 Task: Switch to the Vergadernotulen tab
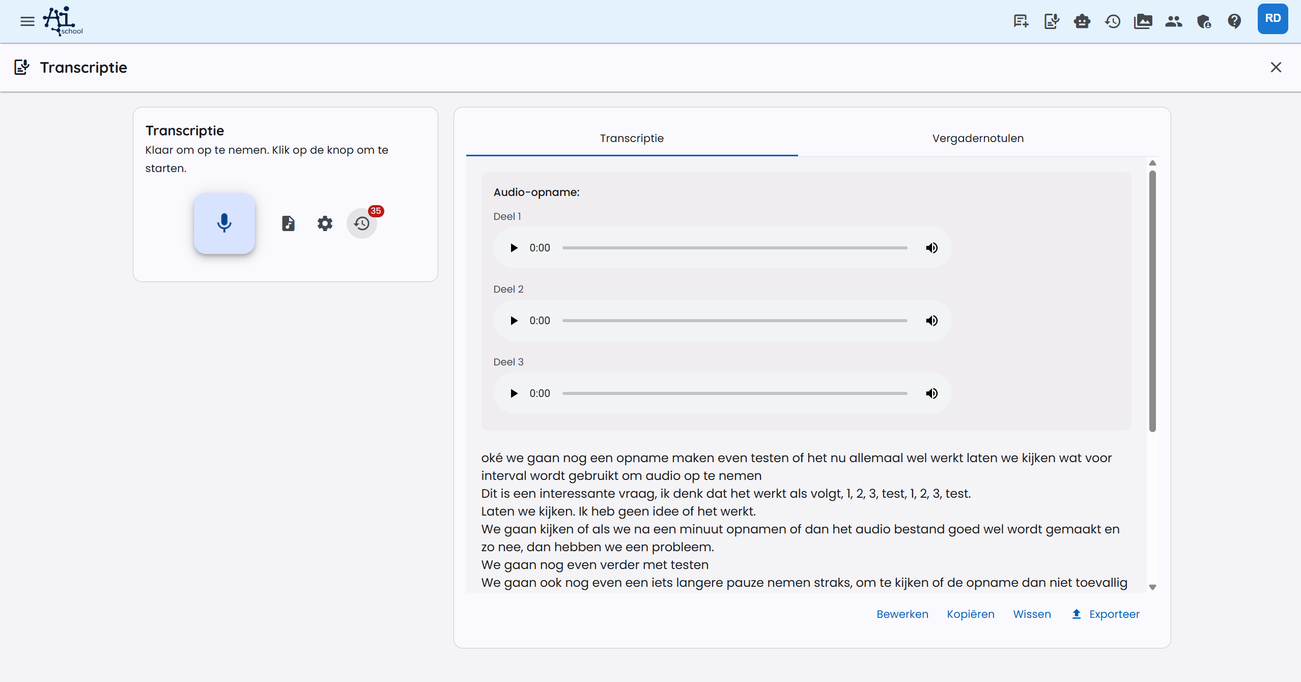click(x=977, y=138)
